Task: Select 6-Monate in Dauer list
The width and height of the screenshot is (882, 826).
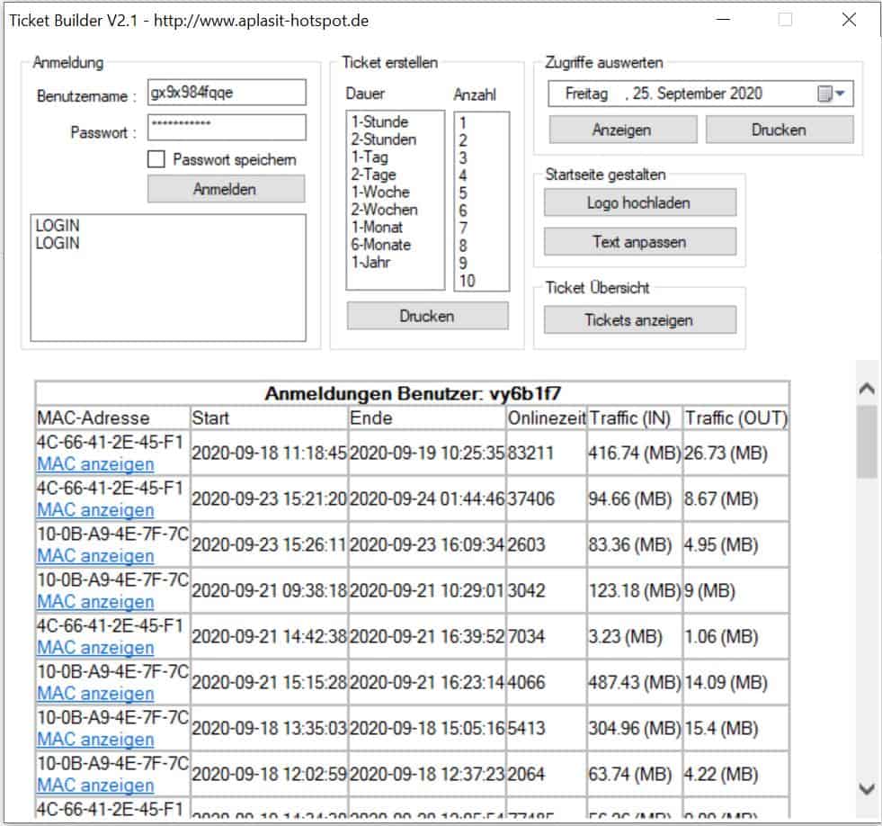Action: click(x=381, y=245)
